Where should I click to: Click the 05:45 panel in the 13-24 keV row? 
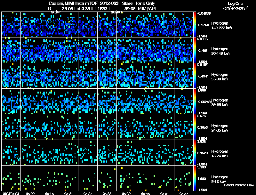point(146,153)
